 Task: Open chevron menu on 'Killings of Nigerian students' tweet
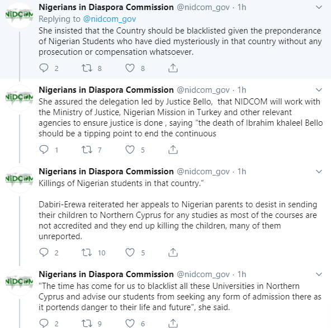pos(319,172)
